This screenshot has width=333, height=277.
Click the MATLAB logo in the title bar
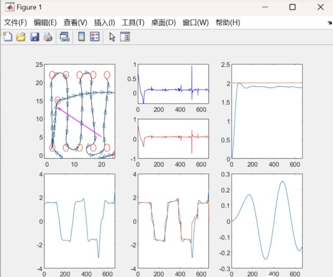pyautogui.click(x=10, y=7)
